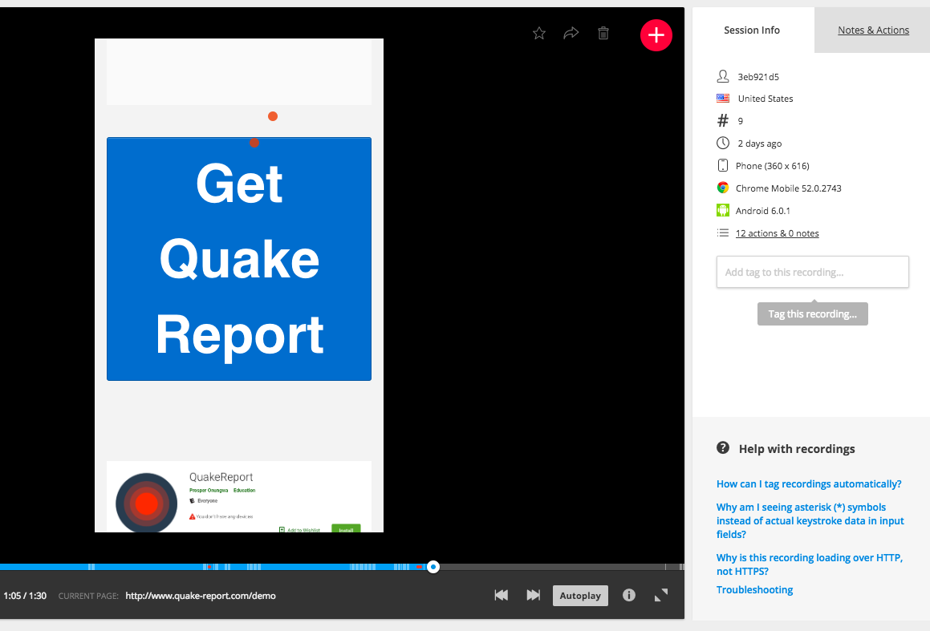Screen dimensions: 930x631
Task: Open Notes & Actions tab
Action: point(872,30)
